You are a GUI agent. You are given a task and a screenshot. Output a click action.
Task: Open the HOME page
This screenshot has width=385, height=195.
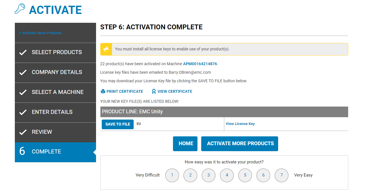tap(185, 143)
